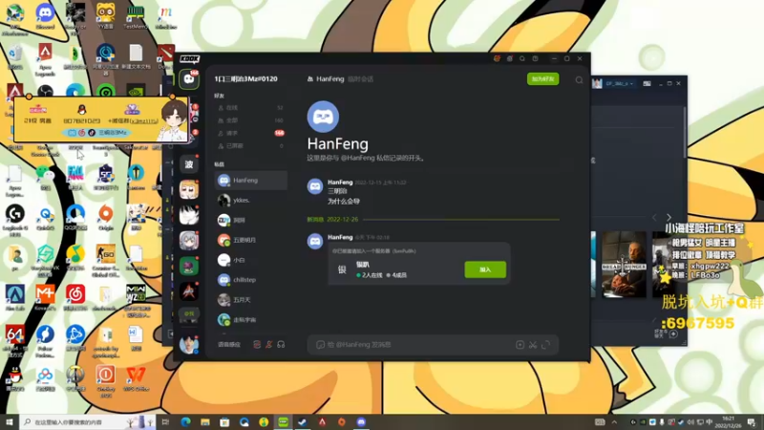Click username 1口三明治3Mz#0120 header
This screenshot has width=764, height=430.
tap(246, 79)
